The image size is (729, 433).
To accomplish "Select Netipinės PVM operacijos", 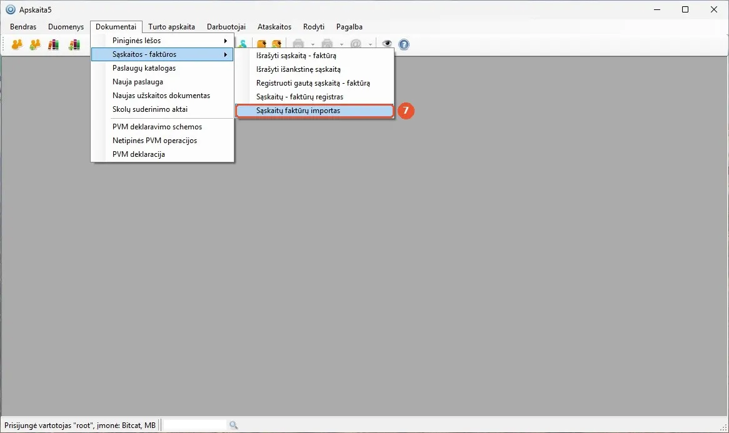I will pyautogui.click(x=163, y=141).
